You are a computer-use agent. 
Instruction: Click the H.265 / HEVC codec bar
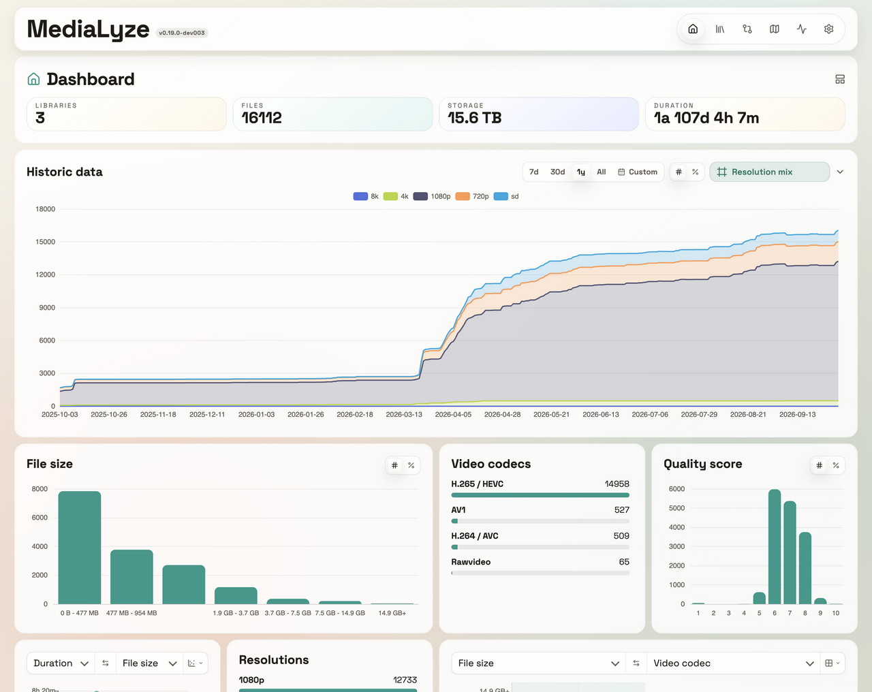point(540,495)
